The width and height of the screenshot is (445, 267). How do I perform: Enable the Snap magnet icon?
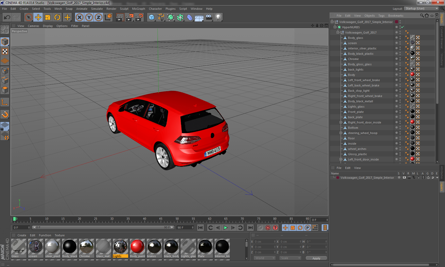pos(5,114)
